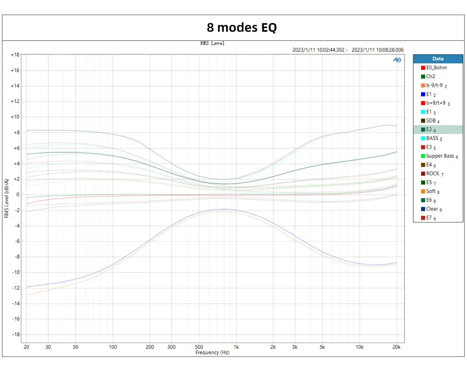Click the green Ch2 legend swatch
The width and height of the screenshot is (467, 368).
(x=423, y=77)
